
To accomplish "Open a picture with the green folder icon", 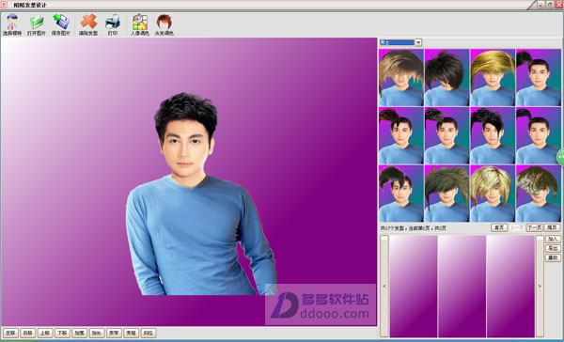I will click(37, 24).
